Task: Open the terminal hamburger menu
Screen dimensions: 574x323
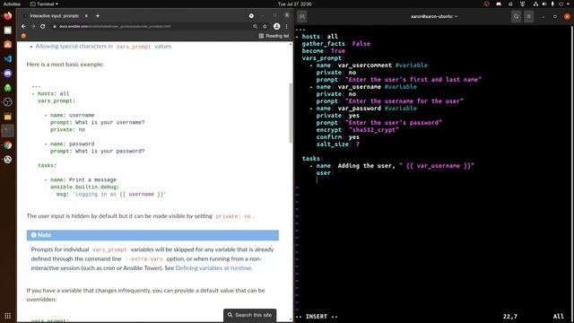Action: [x=528, y=16]
